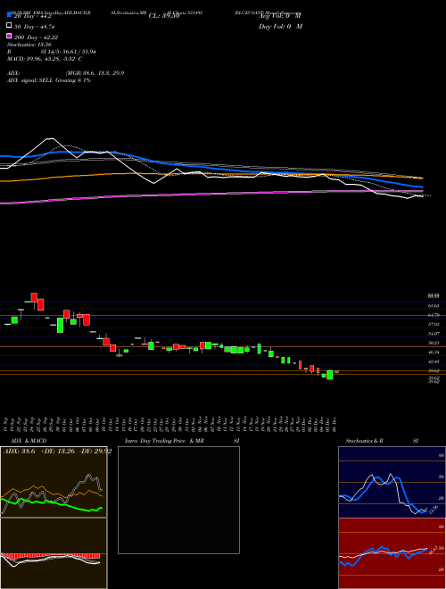Click the red-background RSI chart
Viewport: 446px width, 589px height.
point(392,553)
